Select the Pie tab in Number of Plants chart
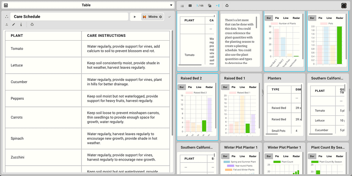The width and height of the screenshot is (352, 176). (x=277, y=18)
